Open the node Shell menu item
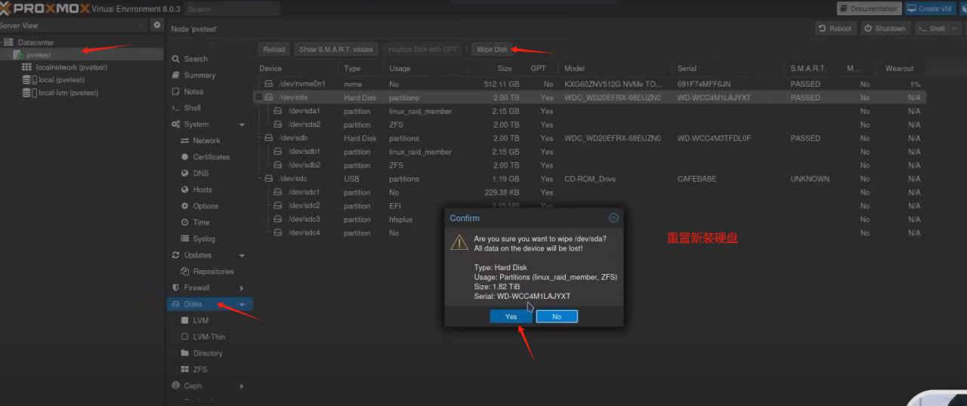Image resolution: width=967 pixels, height=406 pixels. coord(192,108)
